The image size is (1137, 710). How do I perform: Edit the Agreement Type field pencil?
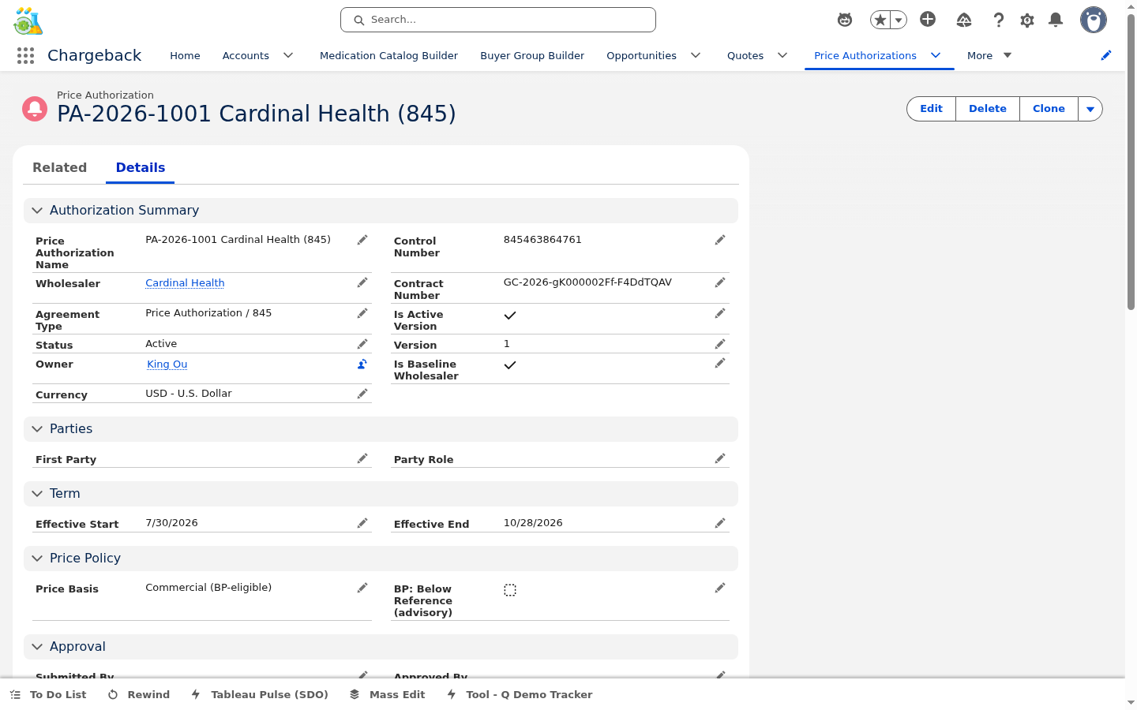(362, 313)
